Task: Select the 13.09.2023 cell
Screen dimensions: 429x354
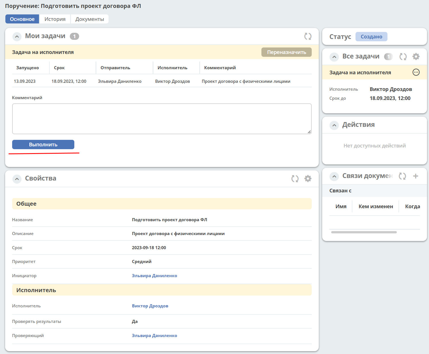Action: tap(25, 81)
